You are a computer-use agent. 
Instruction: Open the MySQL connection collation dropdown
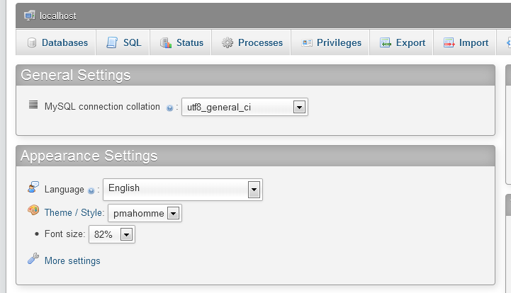click(245, 107)
